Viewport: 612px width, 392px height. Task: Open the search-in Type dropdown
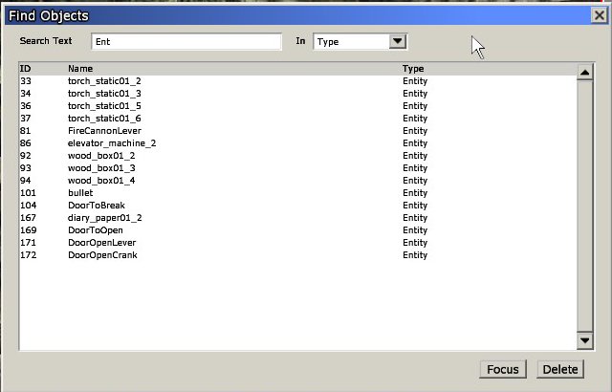pyautogui.click(x=351, y=42)
